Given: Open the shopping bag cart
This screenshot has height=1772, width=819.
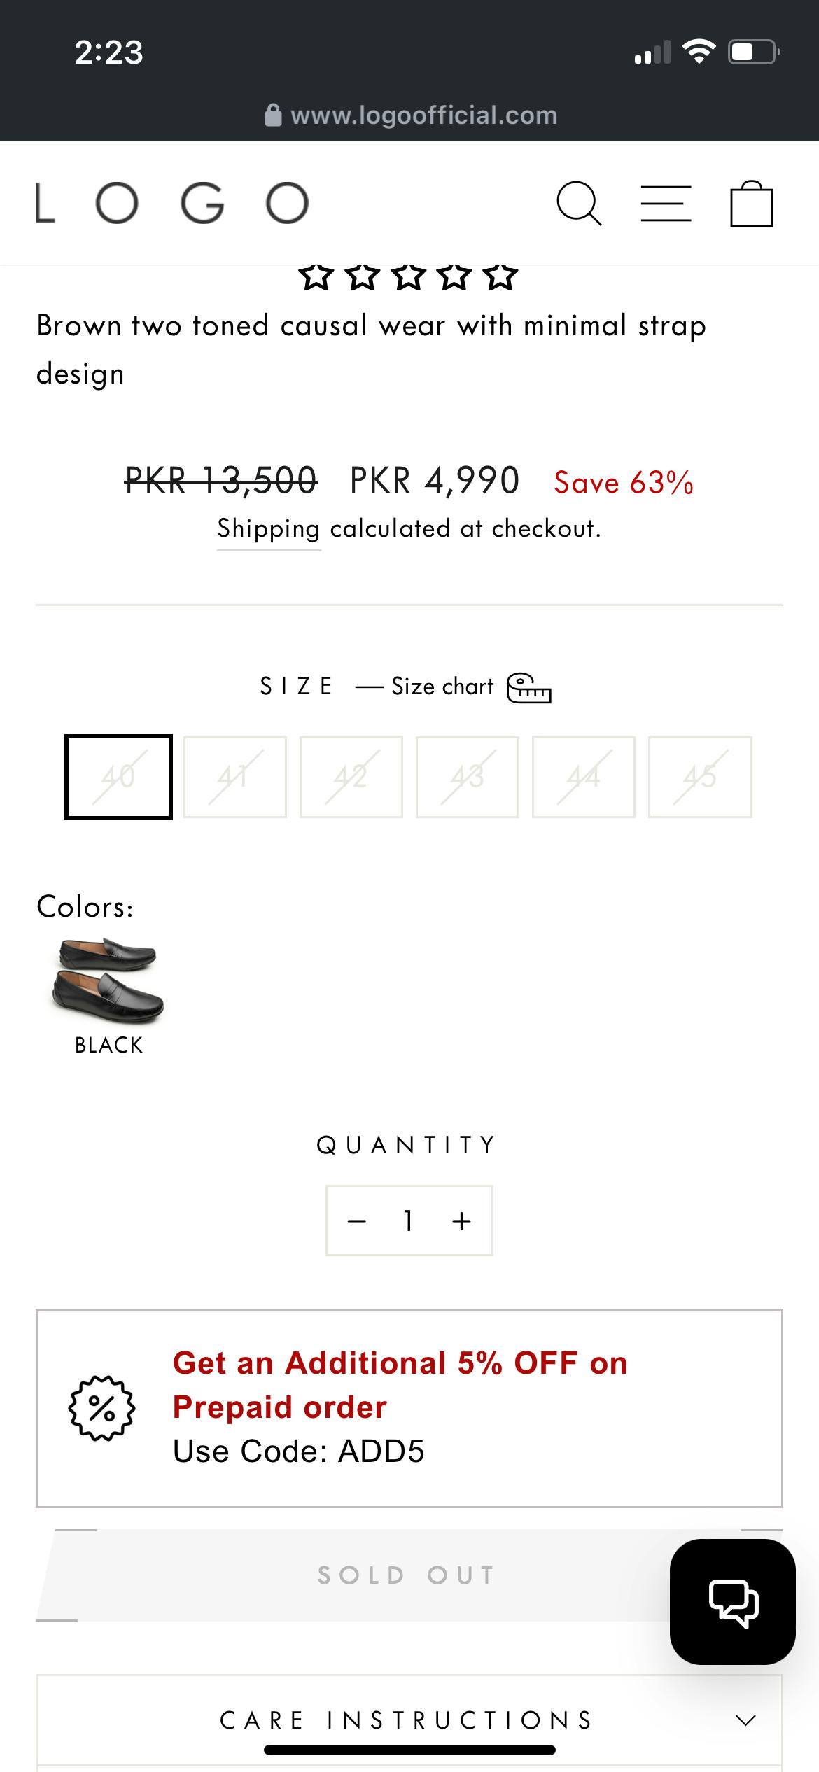Looking at the screenshot, I should [751, 204].
